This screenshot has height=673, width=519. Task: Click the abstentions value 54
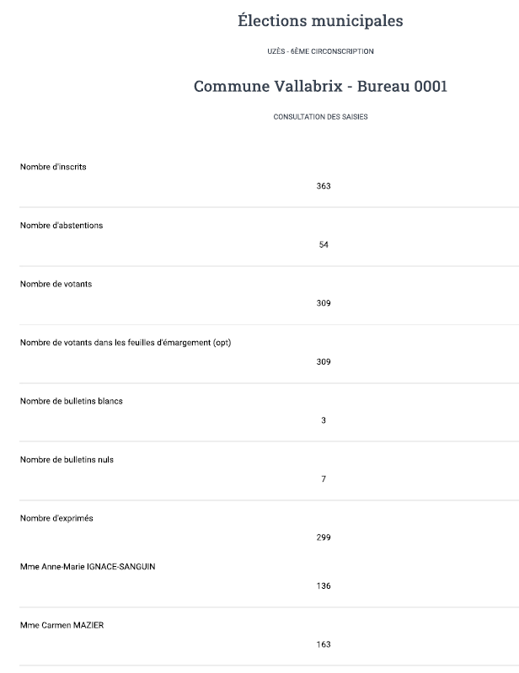324,245
